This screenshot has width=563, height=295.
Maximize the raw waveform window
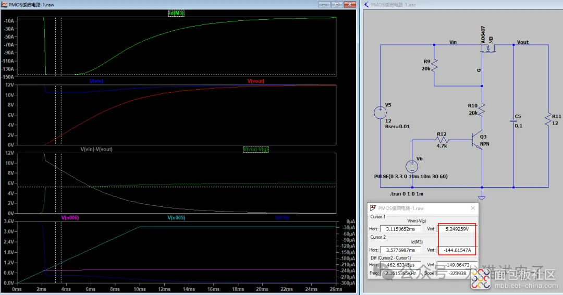click(337, 4)
